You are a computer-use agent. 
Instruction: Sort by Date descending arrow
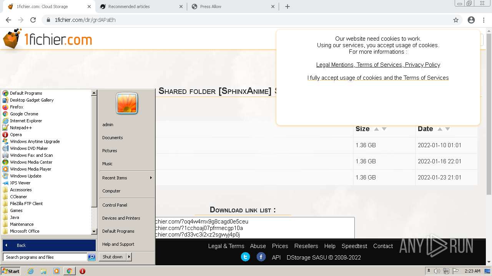click(x=447, y=129)
